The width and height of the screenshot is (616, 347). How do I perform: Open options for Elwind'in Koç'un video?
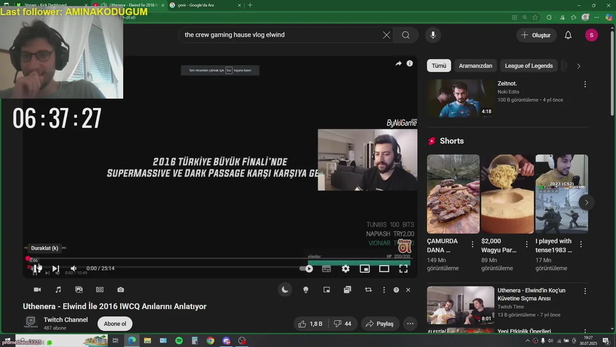[585, 291]
